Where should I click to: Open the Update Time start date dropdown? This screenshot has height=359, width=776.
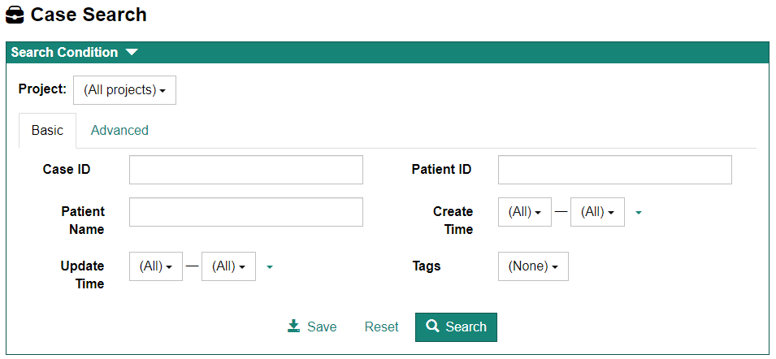pos(155,266)
